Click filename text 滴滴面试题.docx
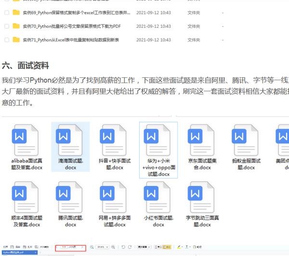Viewport: 289px width, 256px height. point(71,164)
